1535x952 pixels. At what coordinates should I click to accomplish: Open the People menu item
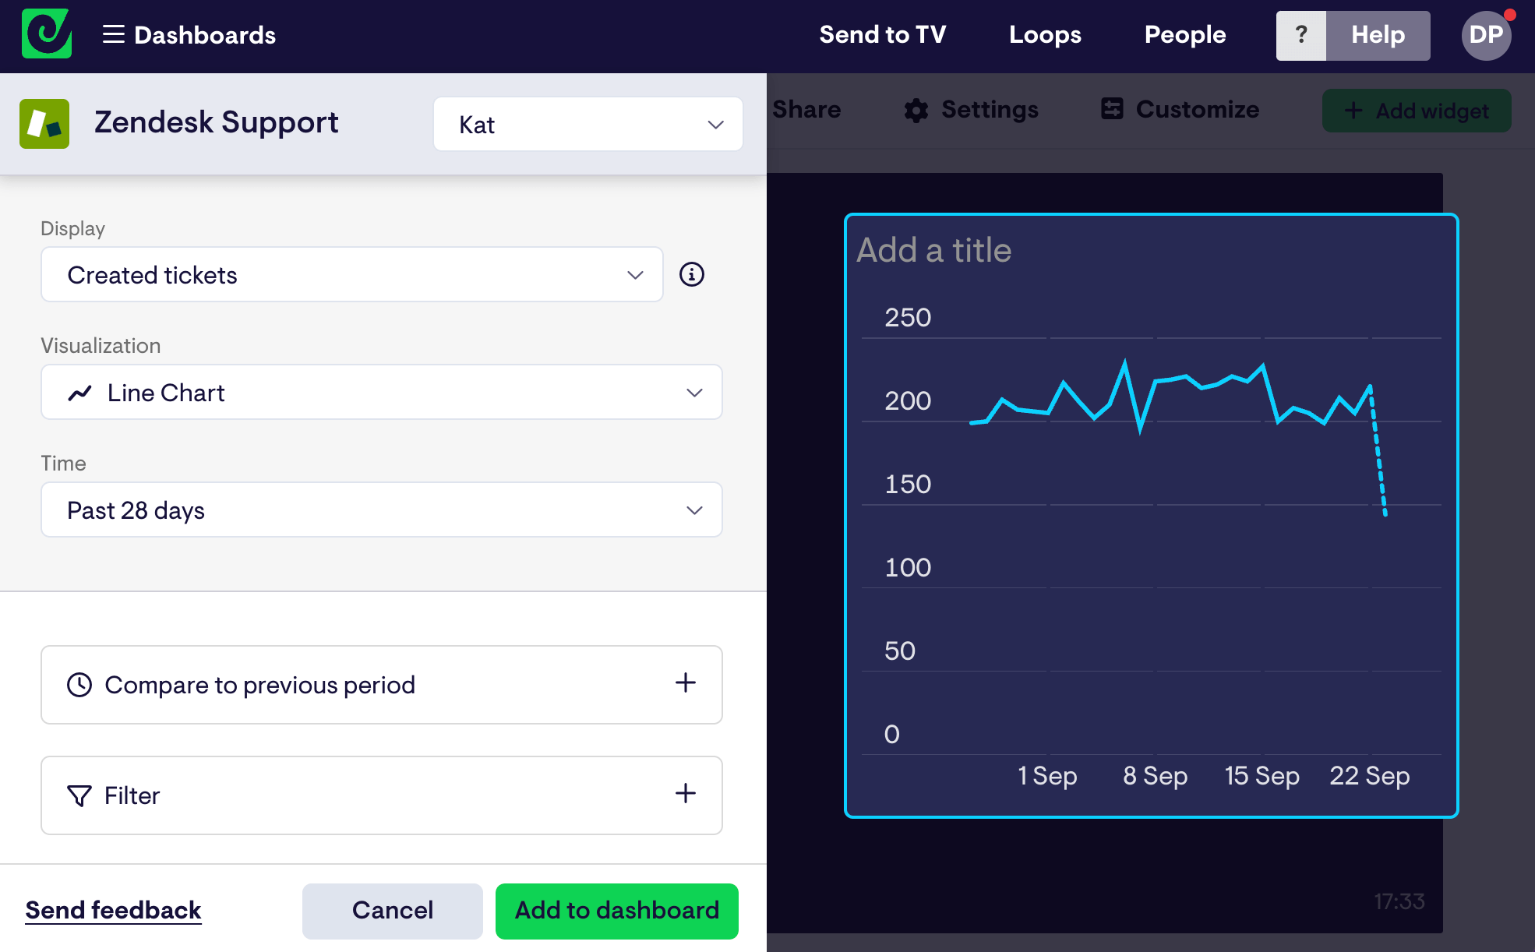[x=1183, y=34]
